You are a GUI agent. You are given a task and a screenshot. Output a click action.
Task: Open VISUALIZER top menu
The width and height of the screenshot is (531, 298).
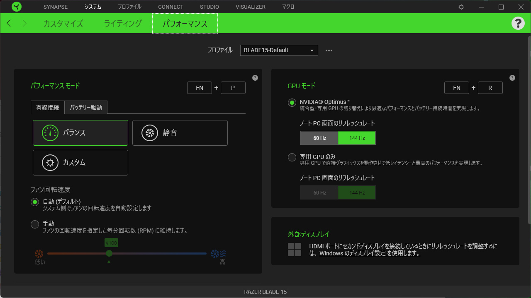(251, 7)
